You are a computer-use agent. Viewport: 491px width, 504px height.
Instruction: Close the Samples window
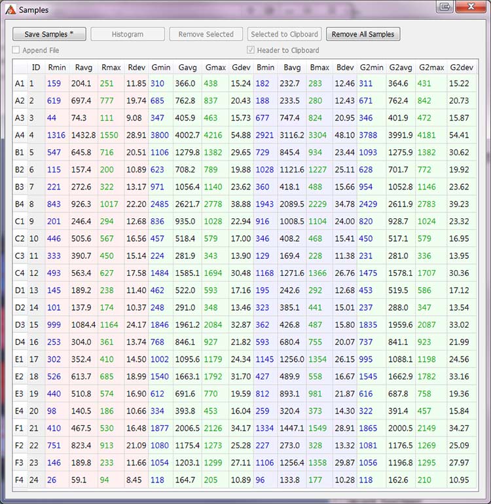coord(471,7)
